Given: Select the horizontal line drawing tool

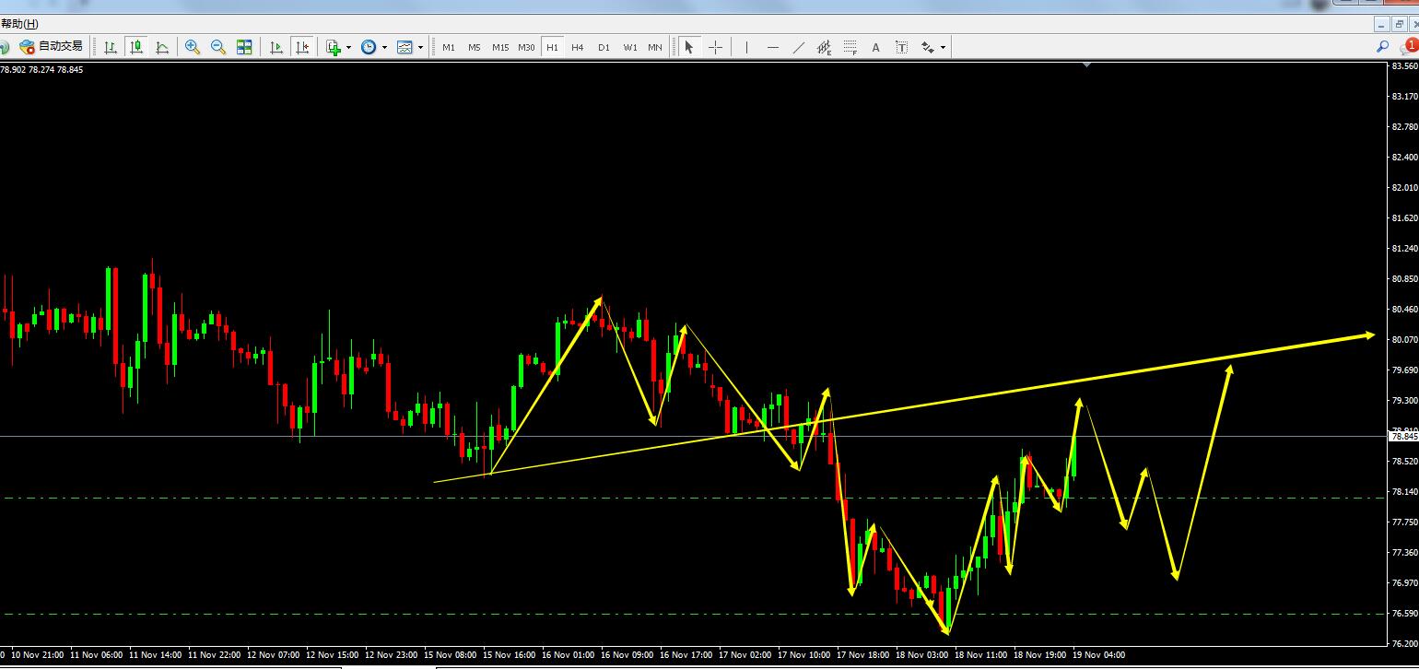Looking at the screenshot, I should [772, 46].
